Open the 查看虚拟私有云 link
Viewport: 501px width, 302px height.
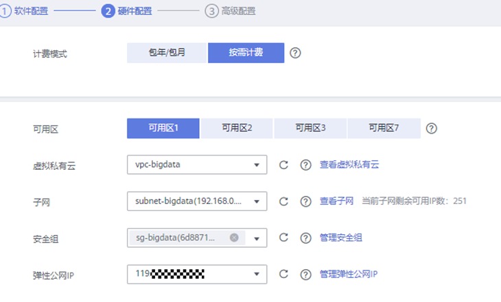click(x=349, y=165)
